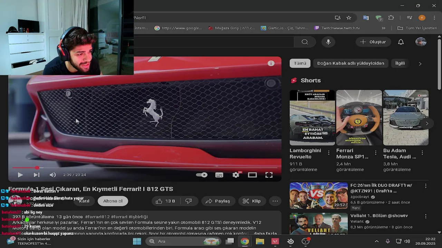Open the extension with the 7 badge
Image resolution: width=442 pixels, height=248 pixels.
click(x=379, y=18)
